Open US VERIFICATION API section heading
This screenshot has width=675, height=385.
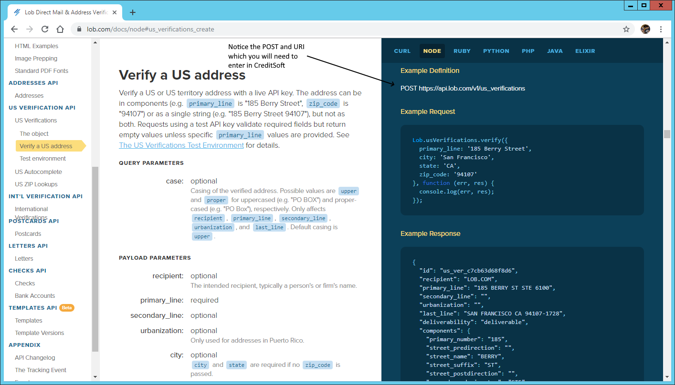tap(42, 108)
